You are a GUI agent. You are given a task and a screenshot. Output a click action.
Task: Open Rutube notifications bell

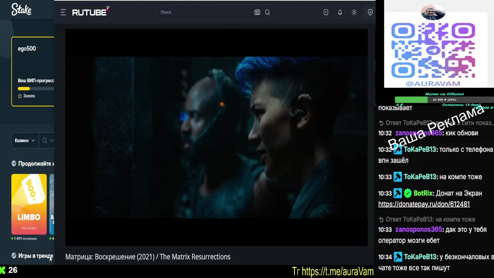pyautogui.click(x=340, y=12)
